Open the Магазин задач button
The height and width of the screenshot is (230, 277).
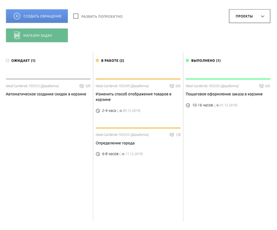[x=37, y=35]
